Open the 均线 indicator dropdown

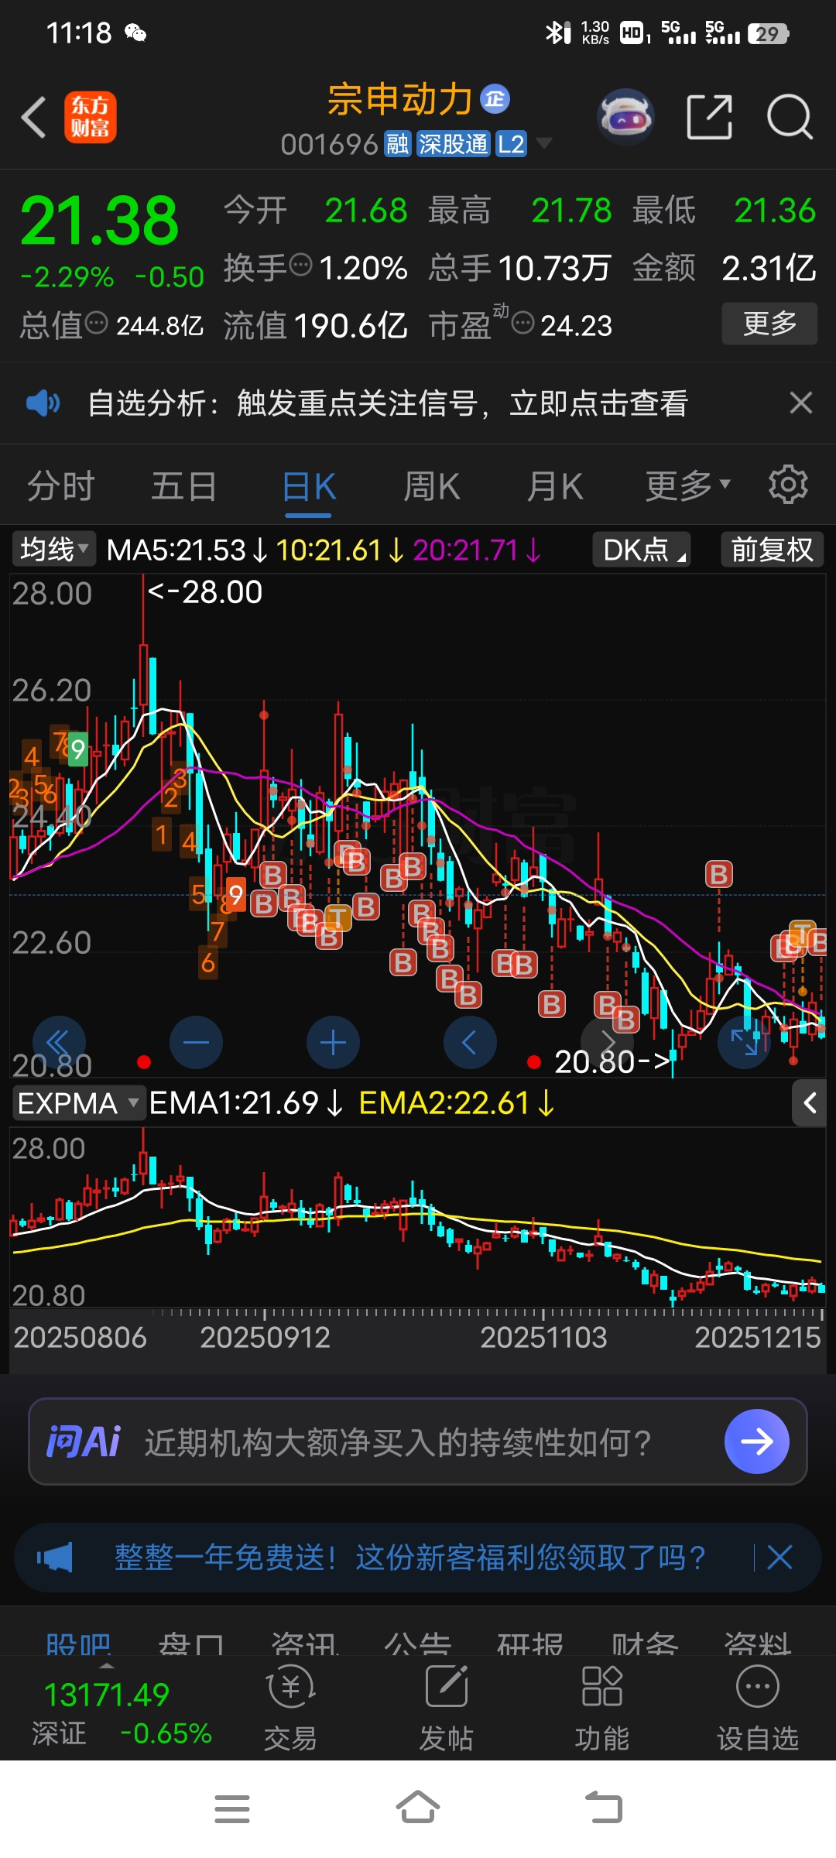tap(53, 550)
